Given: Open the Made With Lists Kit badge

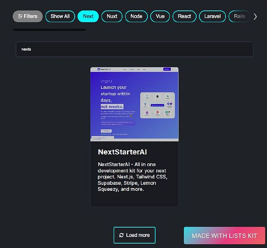Looking at the screenshot, I should click(224, 236).
